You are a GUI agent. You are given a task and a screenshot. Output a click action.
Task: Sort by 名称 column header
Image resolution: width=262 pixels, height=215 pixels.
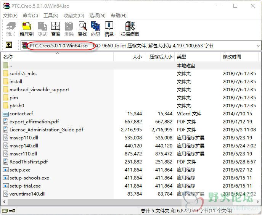coord(57,57)
